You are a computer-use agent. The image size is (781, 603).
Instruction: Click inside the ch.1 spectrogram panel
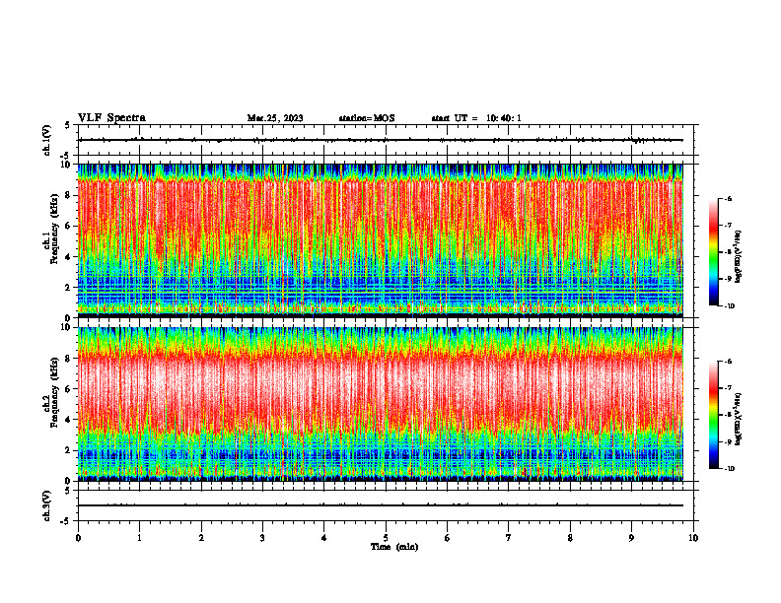(x=381, y=240)
